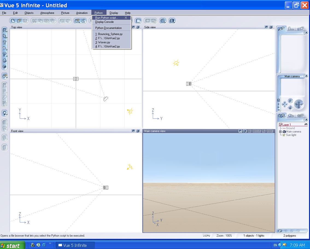Viewport: 310px width, 249px height.
Task: Click the round camera pan arrows control
Action: pos(299,104)
